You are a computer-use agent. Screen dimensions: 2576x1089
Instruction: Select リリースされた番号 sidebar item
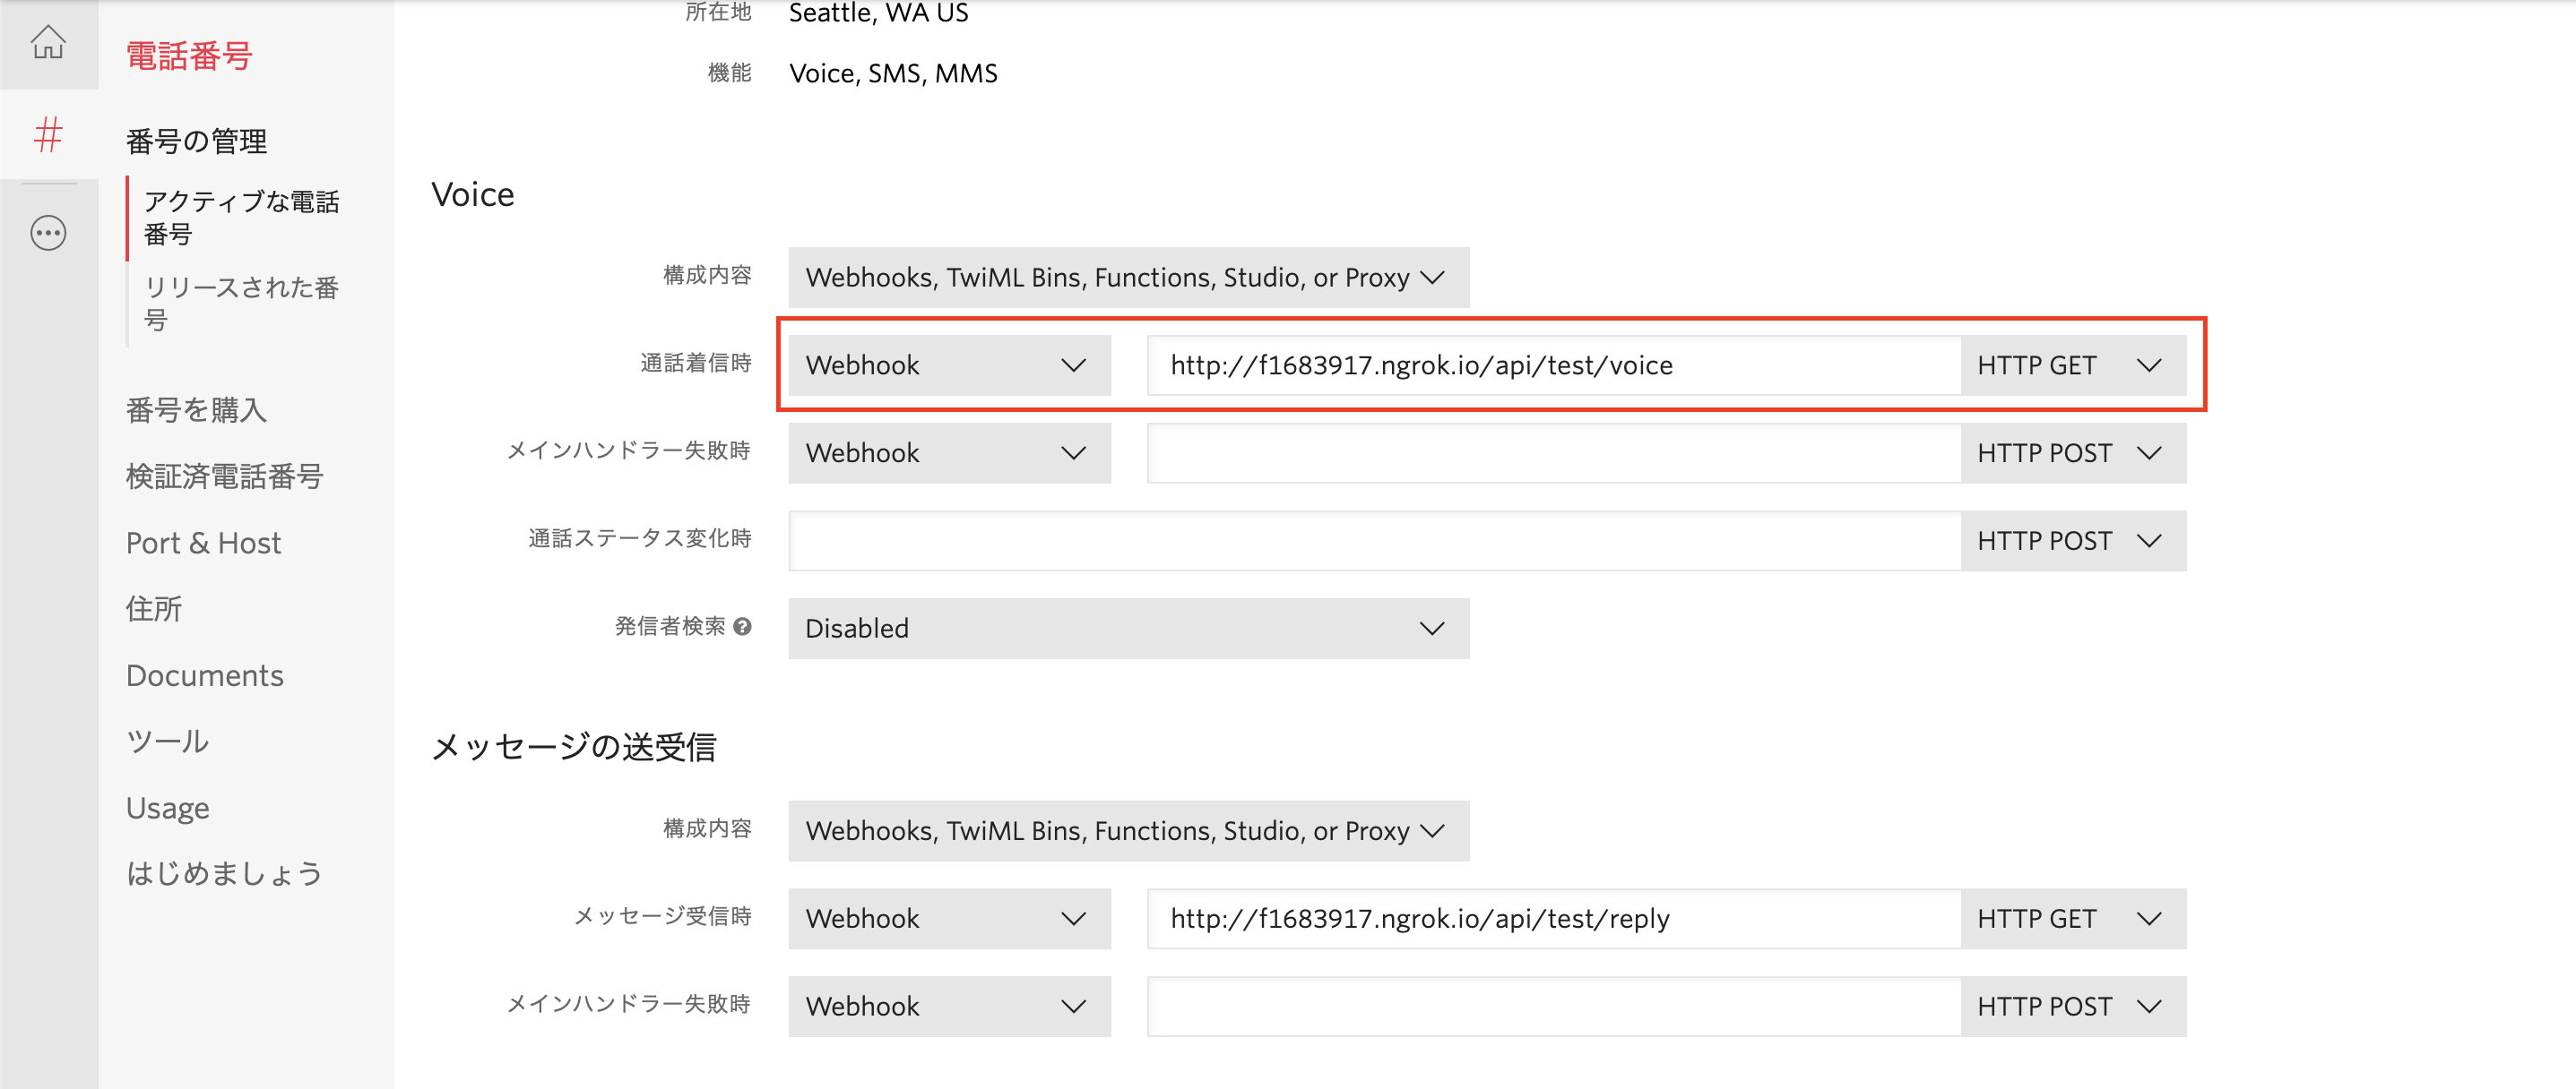tap(242, 304)
